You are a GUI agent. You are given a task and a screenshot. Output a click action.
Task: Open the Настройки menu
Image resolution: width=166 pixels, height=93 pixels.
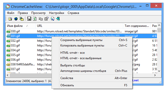[x=57, y=13]
